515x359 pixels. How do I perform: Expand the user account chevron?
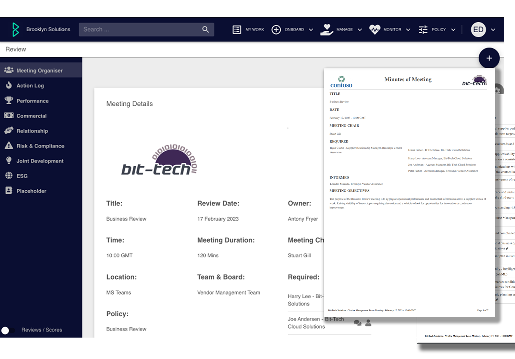click(493, 30)
